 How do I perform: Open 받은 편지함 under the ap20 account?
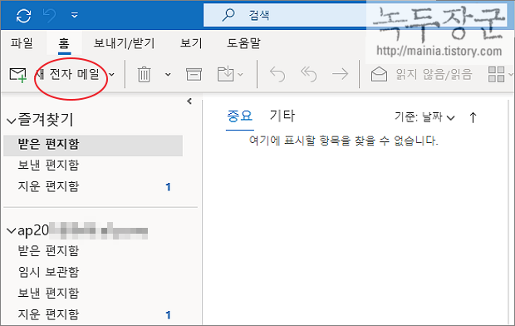click(x=48, y=251)
